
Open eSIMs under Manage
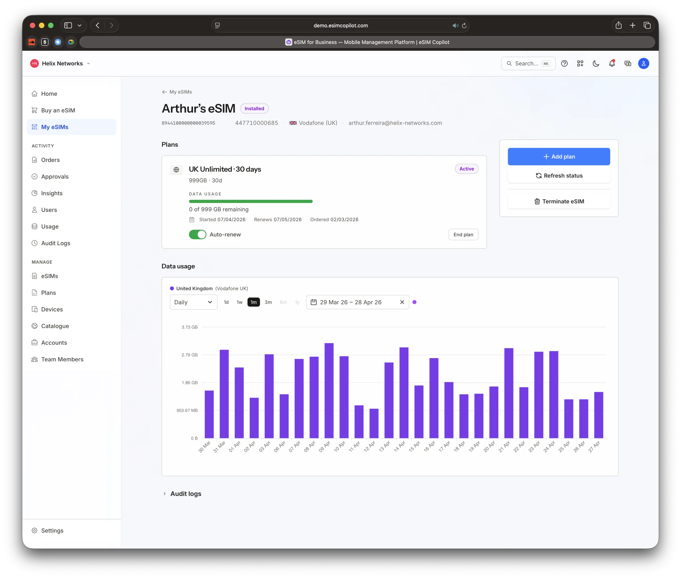coord(72,276)
